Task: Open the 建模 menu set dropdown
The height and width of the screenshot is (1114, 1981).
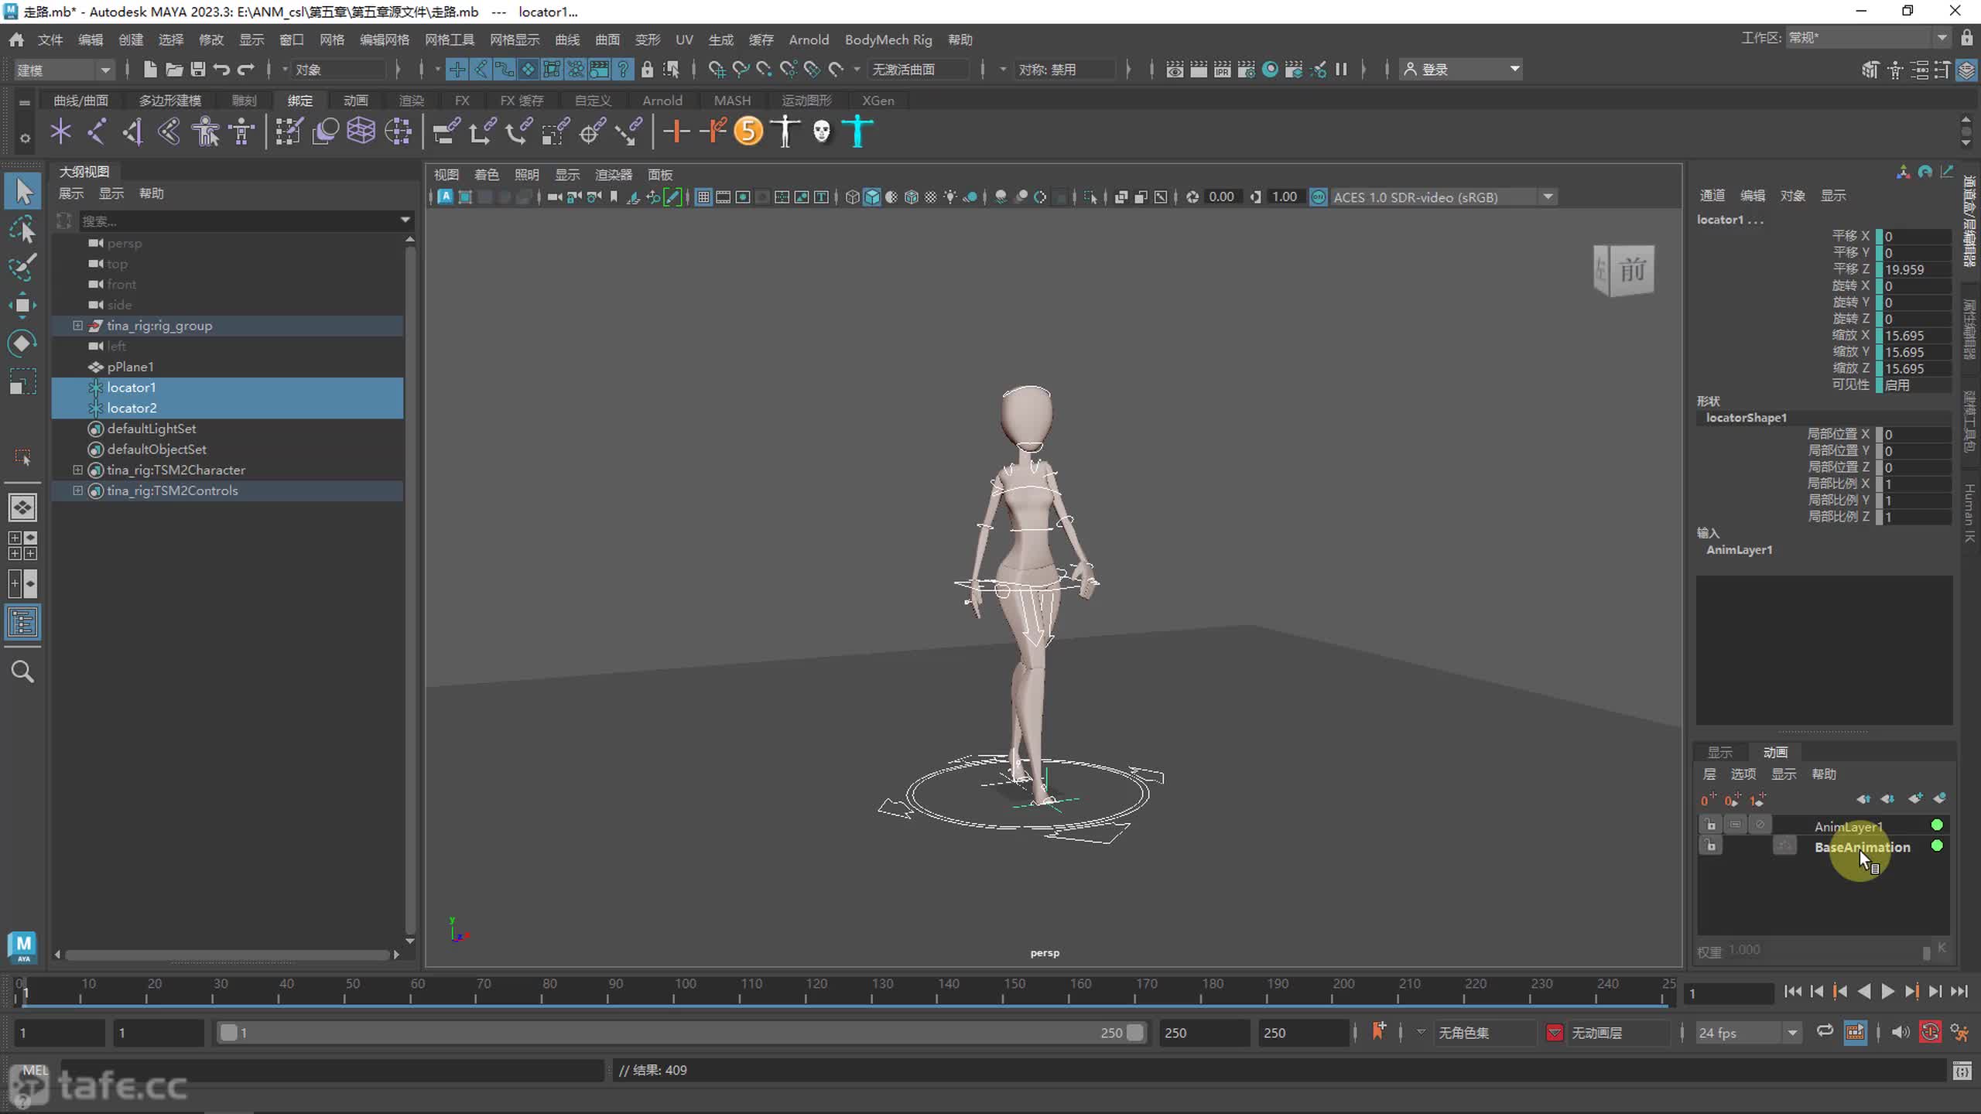Action: click(x=64, y=70)
